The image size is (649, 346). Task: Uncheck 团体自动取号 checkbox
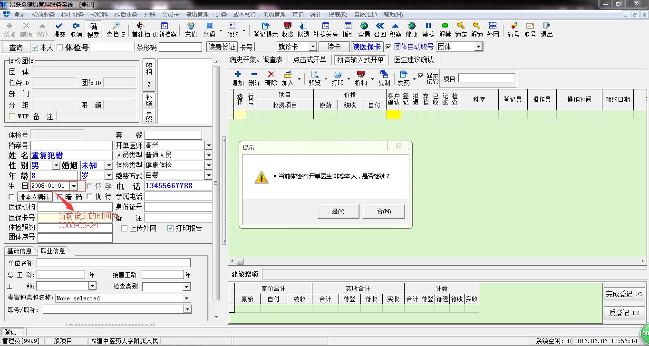tap(388, 47)
